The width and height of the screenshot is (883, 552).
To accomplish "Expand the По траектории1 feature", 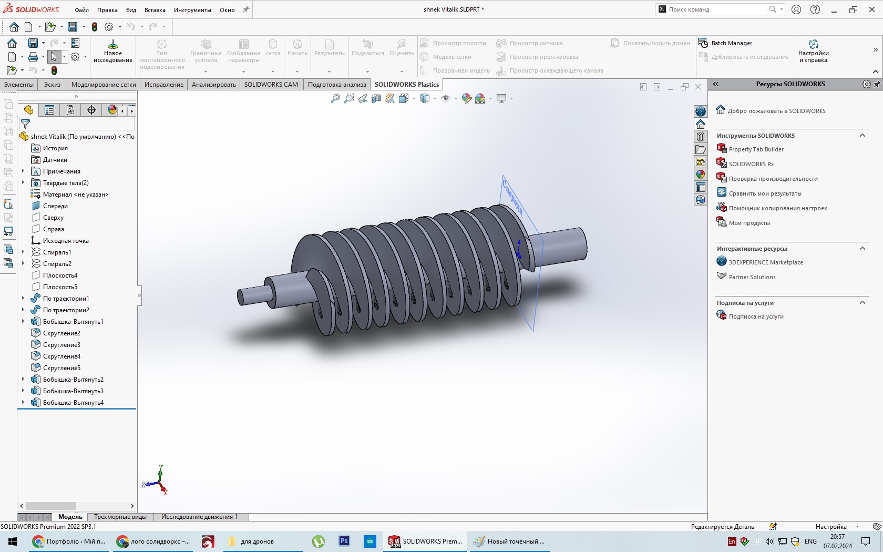I will click(23, 299).
